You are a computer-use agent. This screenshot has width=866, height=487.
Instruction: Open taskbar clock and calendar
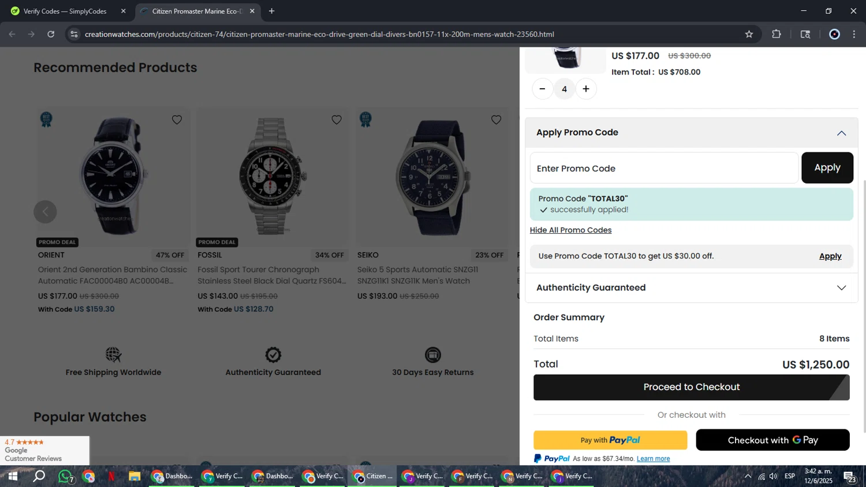819,476
